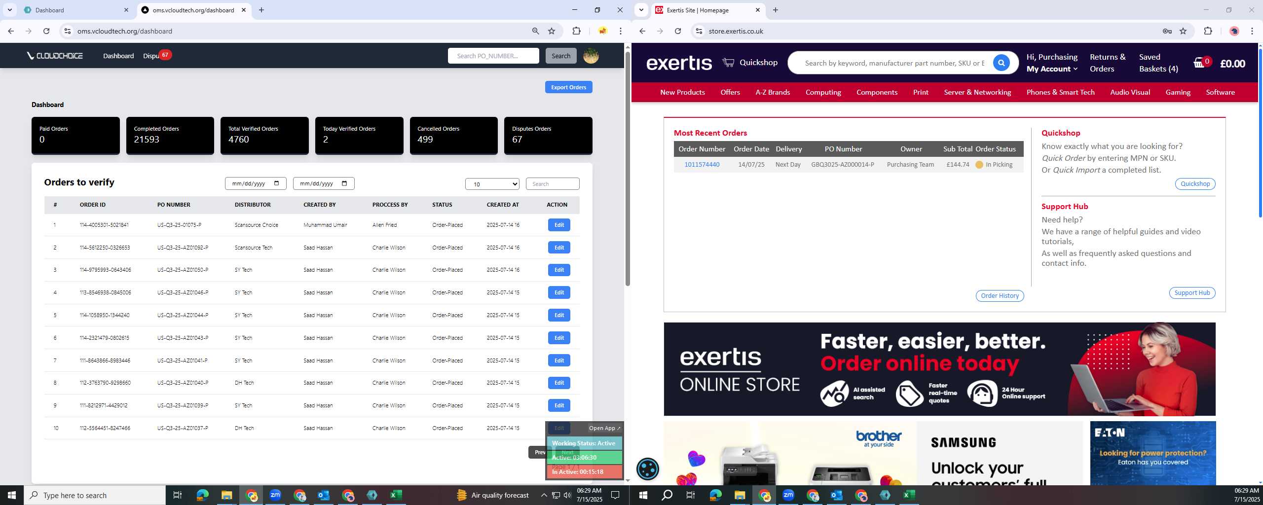Click site info icon beside store.exertis.co.uk
Image resolution: width=1263 pixels, height=505 pixels.
[699, 31]
